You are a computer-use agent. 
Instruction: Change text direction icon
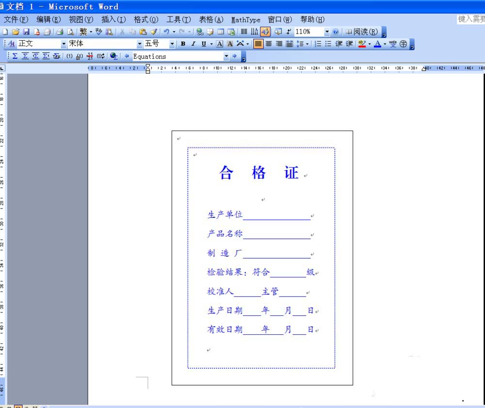(x=254, y=32)
